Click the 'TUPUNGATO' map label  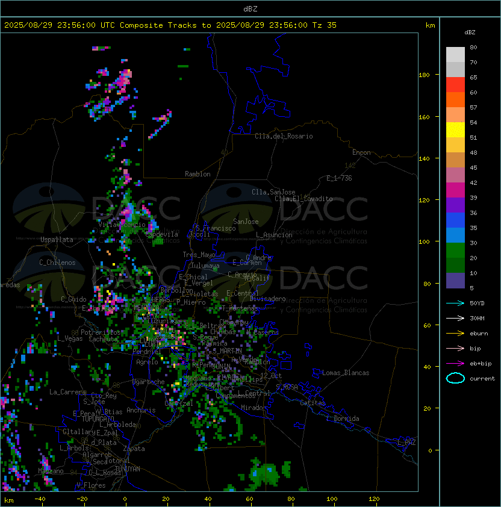[x=98, y=419]
